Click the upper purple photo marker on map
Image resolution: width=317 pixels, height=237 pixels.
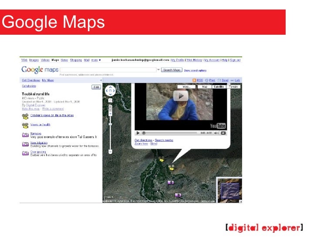171,182
